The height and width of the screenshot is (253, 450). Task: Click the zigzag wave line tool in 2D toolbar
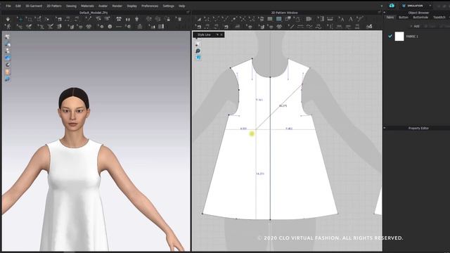(x=309, y=27)
